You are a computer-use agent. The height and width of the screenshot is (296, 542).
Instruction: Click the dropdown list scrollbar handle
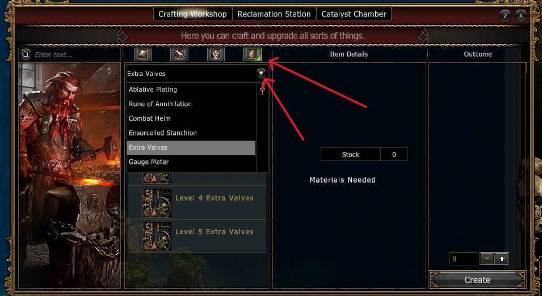(x=262, y=90)
